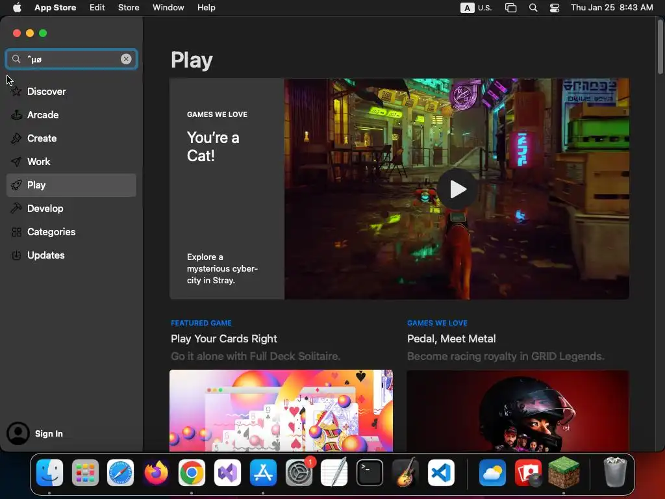Open the Trash in the Dock
The height and width of the screenshot is (499, 665).
pos(615,472)
